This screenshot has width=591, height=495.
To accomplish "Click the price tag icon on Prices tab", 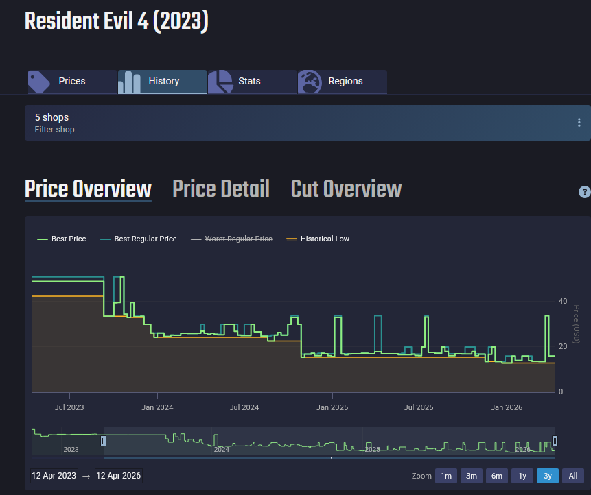I will (x=39, y=82).
